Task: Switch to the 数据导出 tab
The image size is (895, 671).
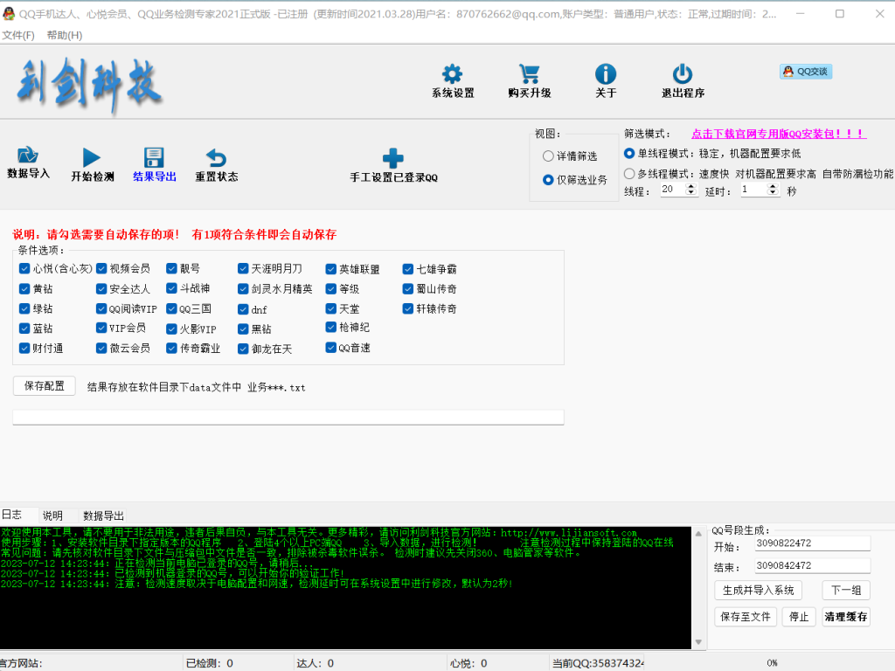Action: [x=103, y=515]
